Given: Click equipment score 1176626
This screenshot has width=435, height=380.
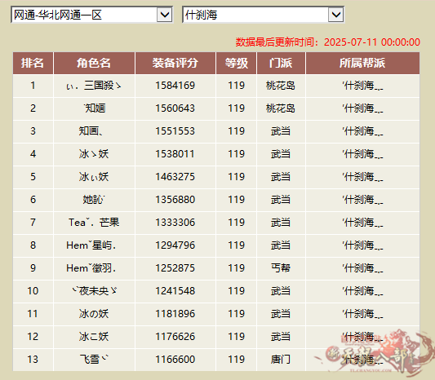Looking at the screenshot, I should point(175,337).
